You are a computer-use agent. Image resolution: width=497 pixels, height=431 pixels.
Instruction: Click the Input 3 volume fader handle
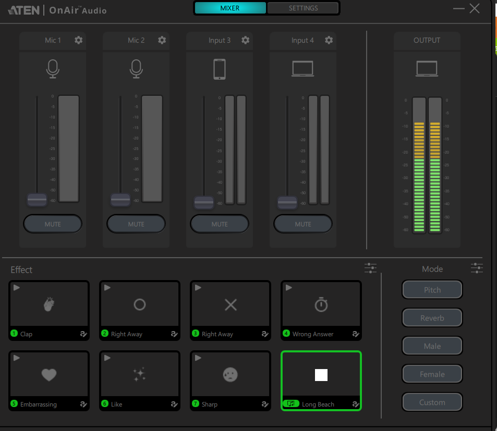coord(204,202)
